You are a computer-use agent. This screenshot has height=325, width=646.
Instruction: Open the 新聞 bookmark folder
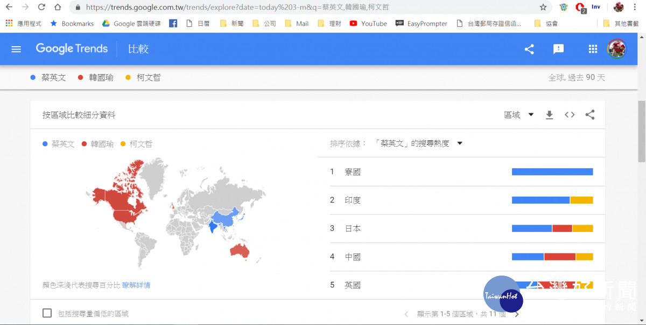(x=232, y=24)
